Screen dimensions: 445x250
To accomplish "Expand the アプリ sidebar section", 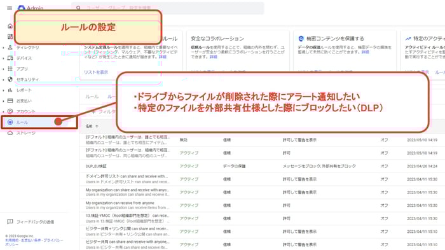I will [3, 69].
